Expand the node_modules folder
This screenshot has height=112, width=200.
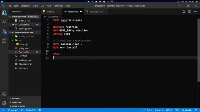pyautogui.click(x=25, y=36)
